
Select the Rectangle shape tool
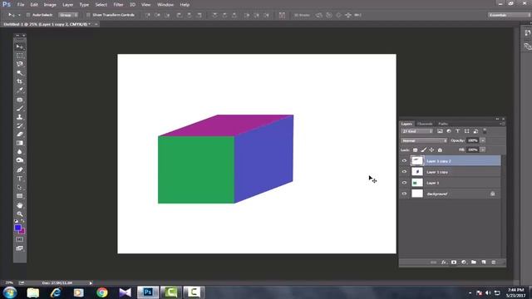point(20,196)
